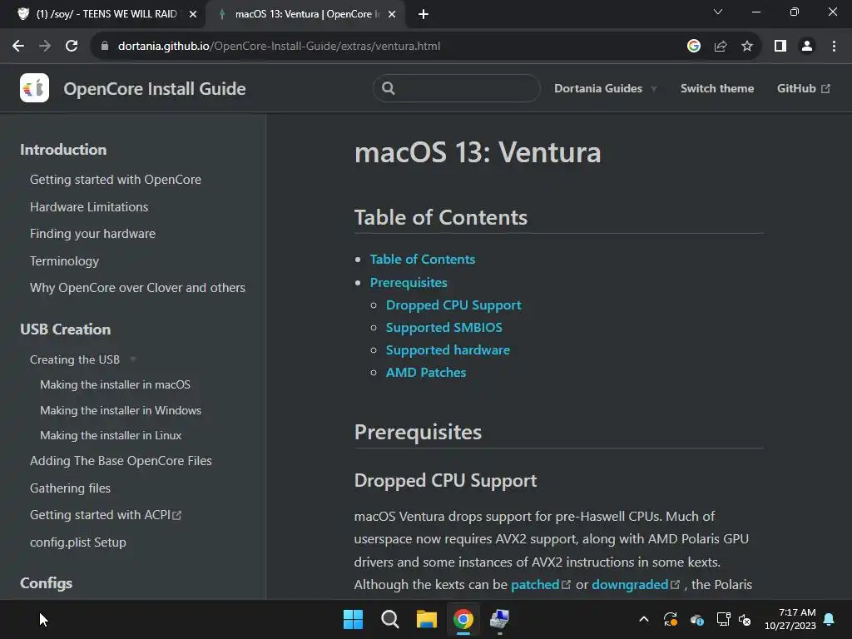Image resolution: width=852 pixels, height=639 pixels.
Task: Open the Chrome three-dot menu
Action: 834,46
